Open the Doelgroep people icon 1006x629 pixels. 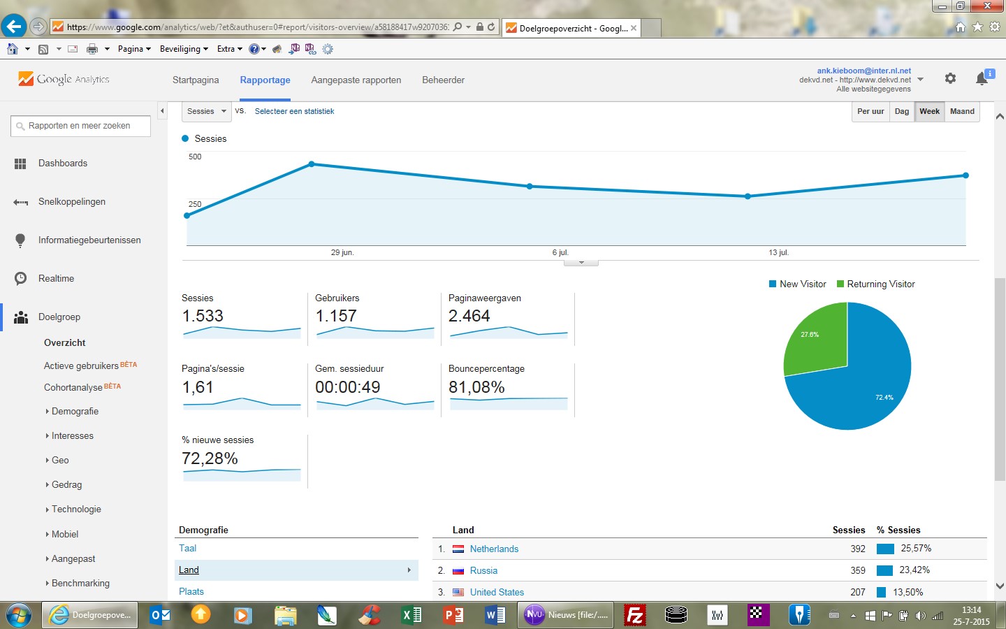coord(21,317)
